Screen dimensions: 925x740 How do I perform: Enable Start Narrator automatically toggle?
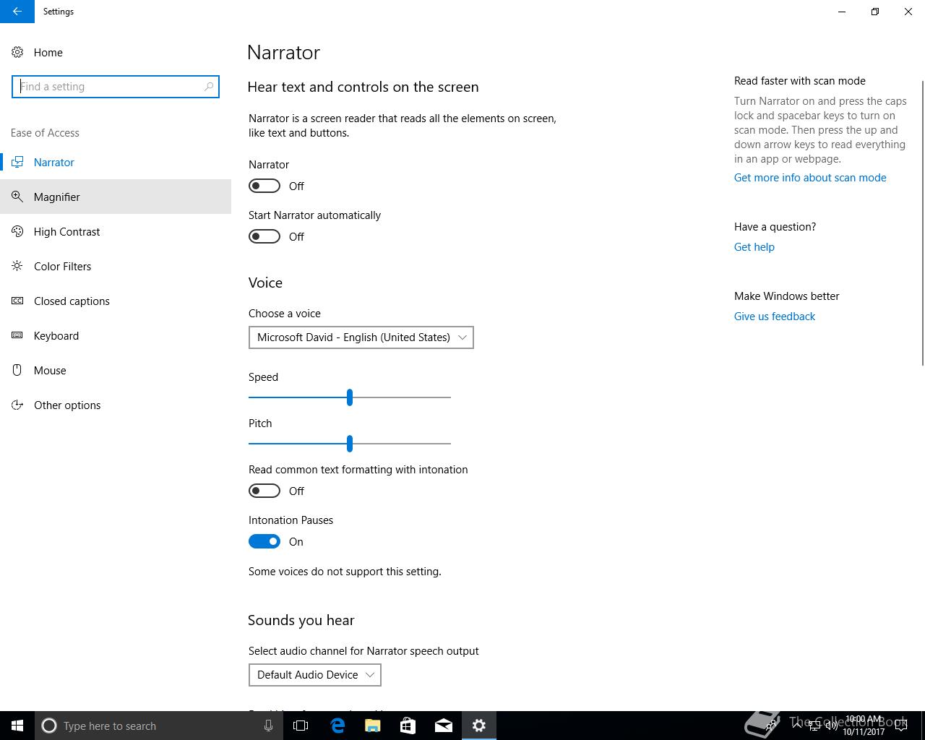click(x=264, y=236)
